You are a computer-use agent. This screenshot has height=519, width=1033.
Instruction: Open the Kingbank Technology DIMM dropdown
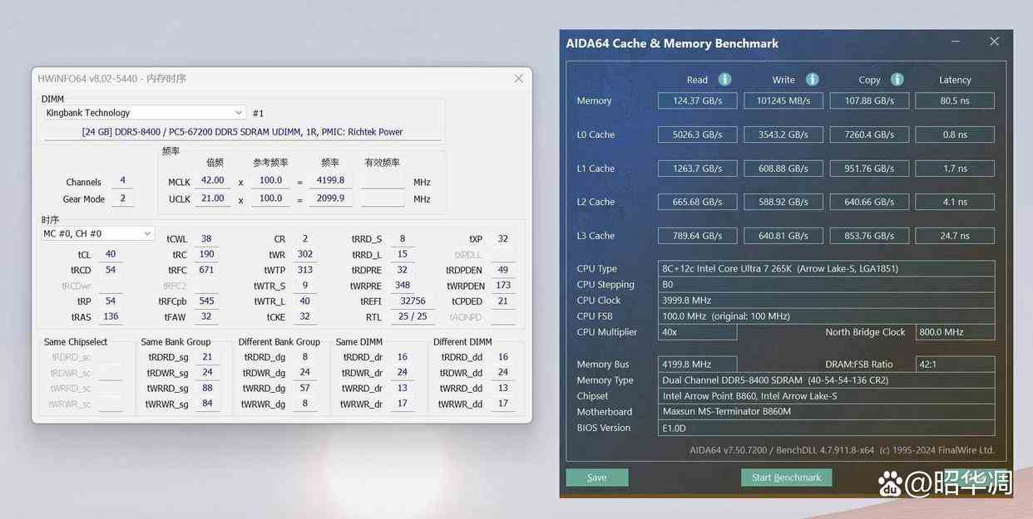238,113
